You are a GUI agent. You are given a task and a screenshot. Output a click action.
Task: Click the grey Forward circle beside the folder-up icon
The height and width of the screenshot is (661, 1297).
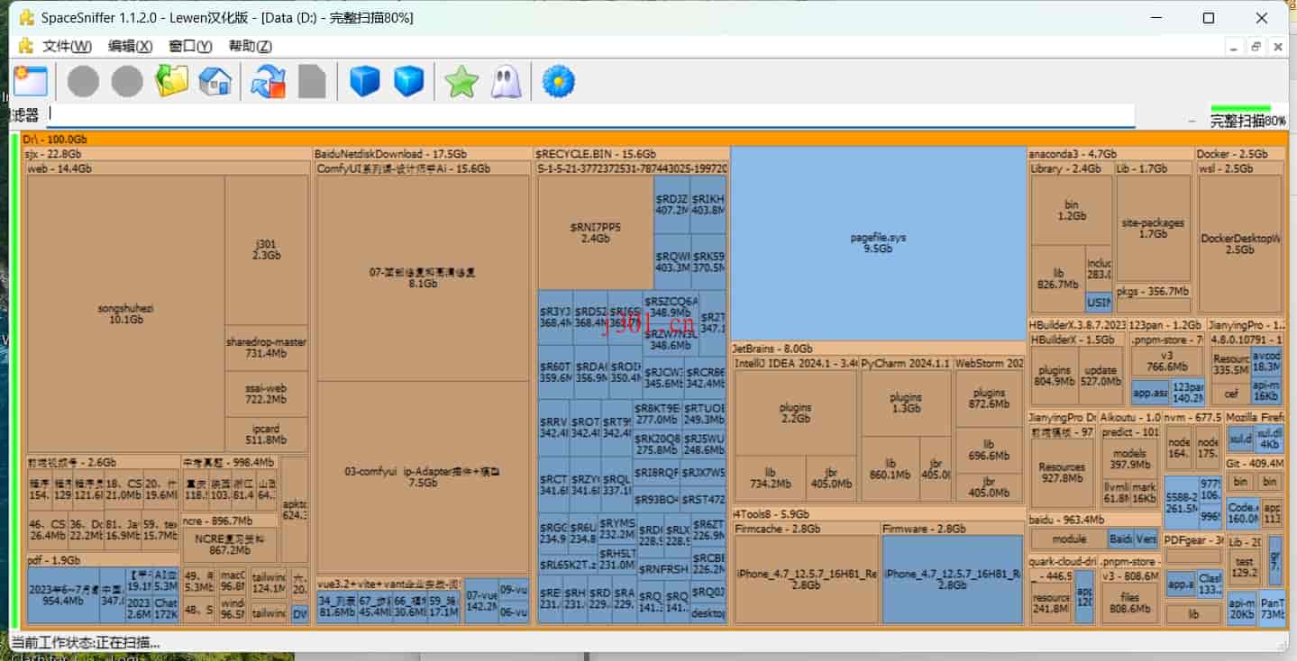(x=127, y=81)
